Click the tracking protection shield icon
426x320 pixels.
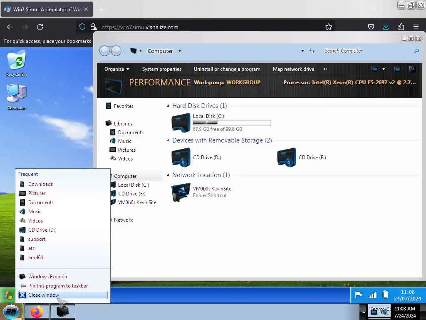coord(82,27)
